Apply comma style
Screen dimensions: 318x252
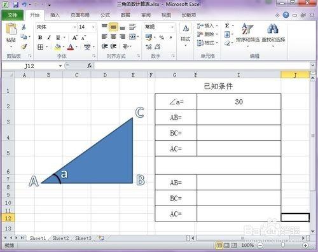pyautogui.click(x=171, y=38)
